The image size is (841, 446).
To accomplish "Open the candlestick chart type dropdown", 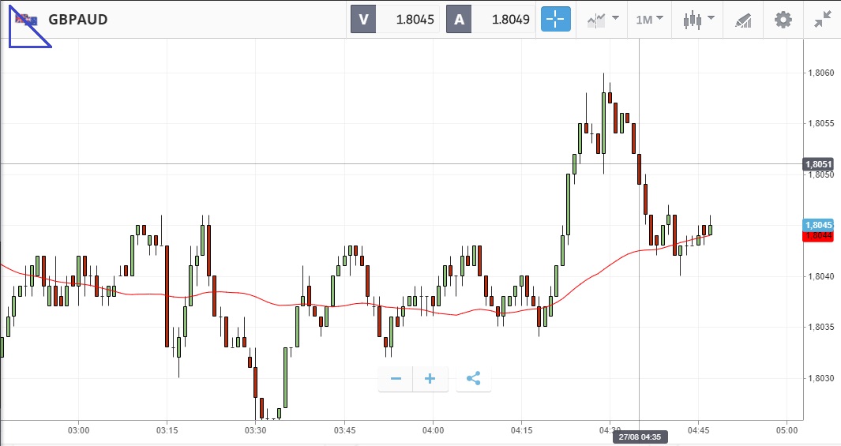I will (x=698, y=20).
